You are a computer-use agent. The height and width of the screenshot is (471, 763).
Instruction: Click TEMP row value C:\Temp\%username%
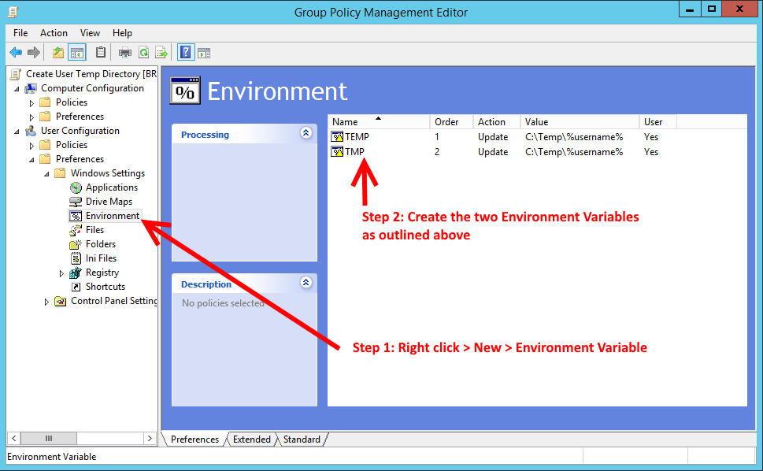tap(574, 137)
